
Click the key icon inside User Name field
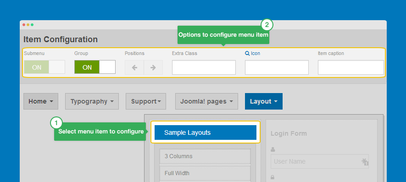(365, 161)
